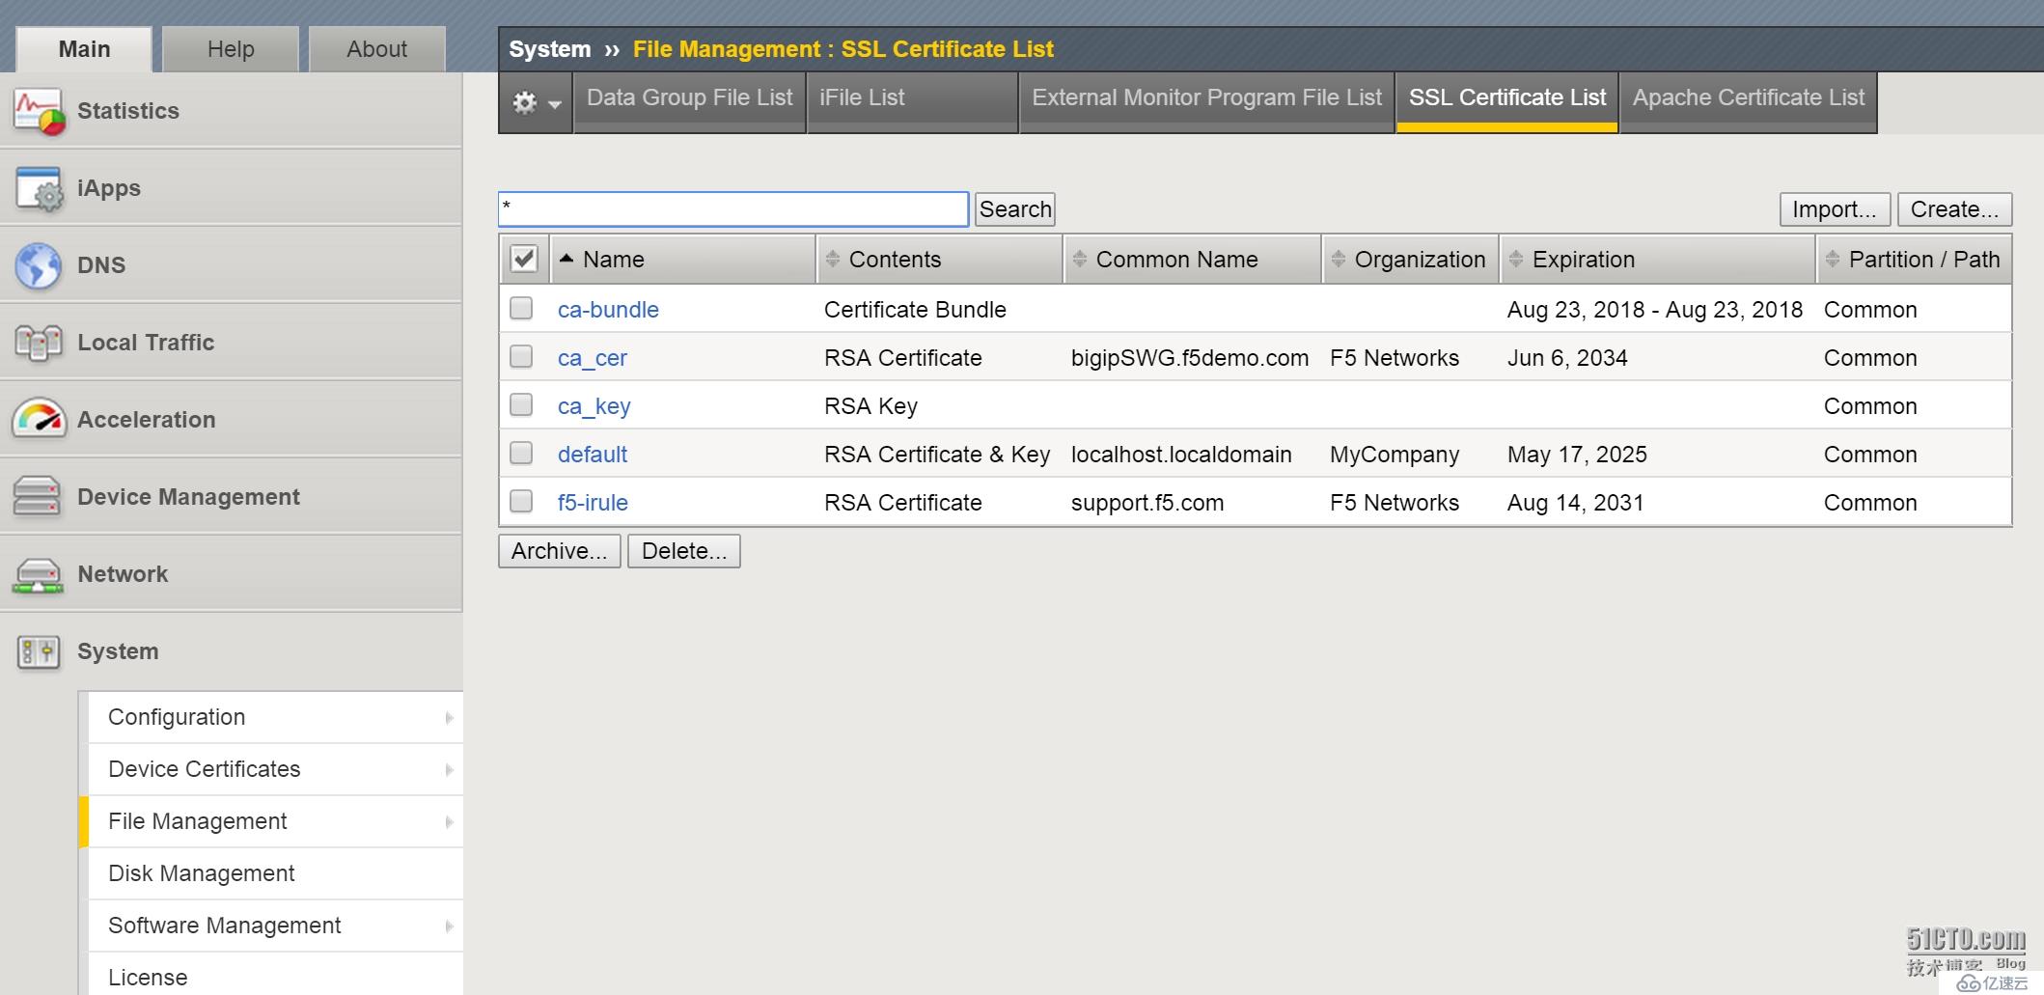Expand the Device Certificates submenu arrow
Viewport: 2044px width, 995px height.
(x=449, y=770)
